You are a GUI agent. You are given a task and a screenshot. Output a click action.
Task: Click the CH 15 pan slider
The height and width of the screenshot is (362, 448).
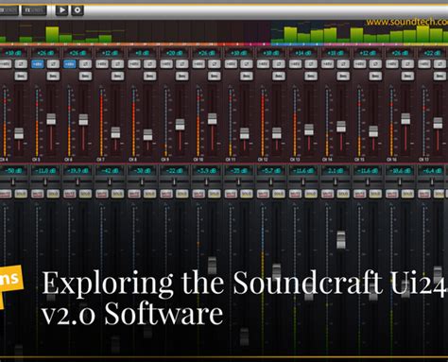(x=368, y=181)
